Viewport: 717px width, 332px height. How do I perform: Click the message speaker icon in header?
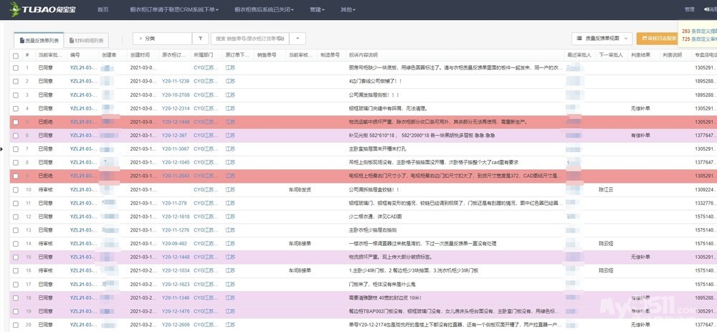[x=706, y=9]
